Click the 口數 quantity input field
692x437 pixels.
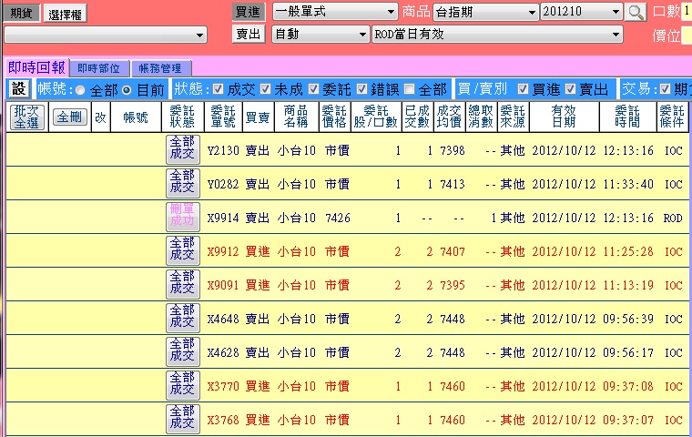pos(687,12)
